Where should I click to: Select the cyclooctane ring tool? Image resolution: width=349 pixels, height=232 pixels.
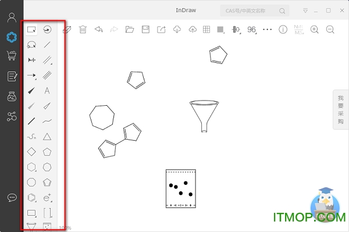pyautogui.click(x=31, y=182)
